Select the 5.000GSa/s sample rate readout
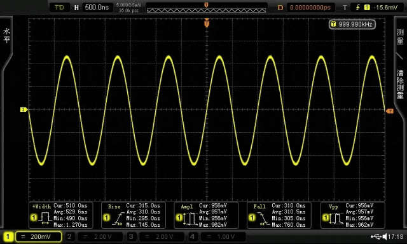This screenshot has width=407, height=244. (128, 5)
